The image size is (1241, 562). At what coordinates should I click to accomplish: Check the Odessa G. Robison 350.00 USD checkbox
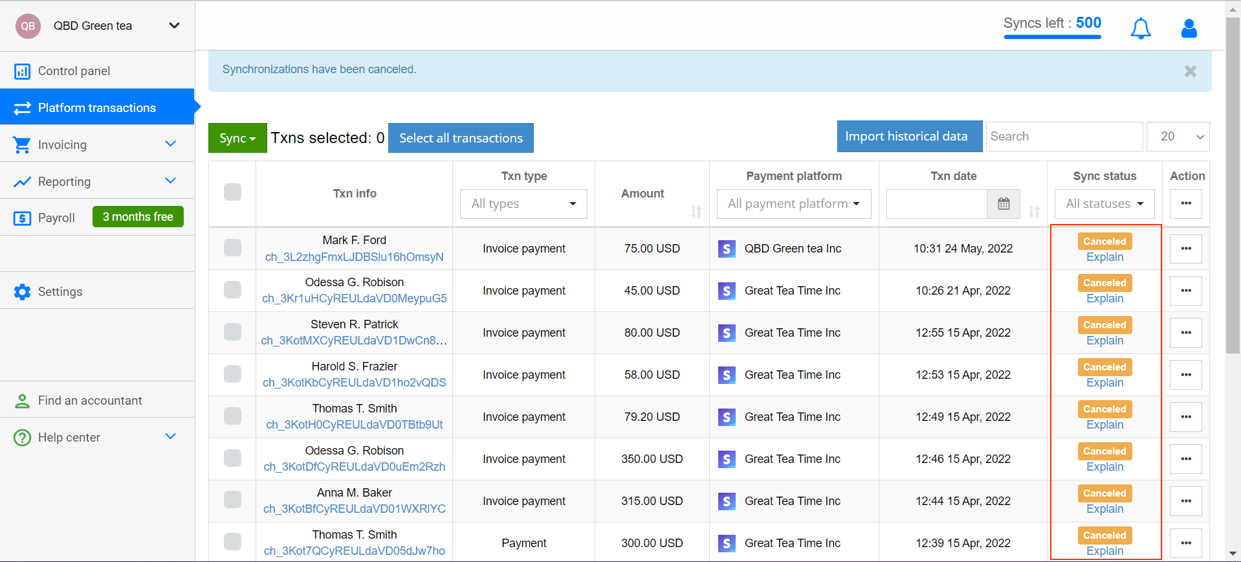pos(232,458)
